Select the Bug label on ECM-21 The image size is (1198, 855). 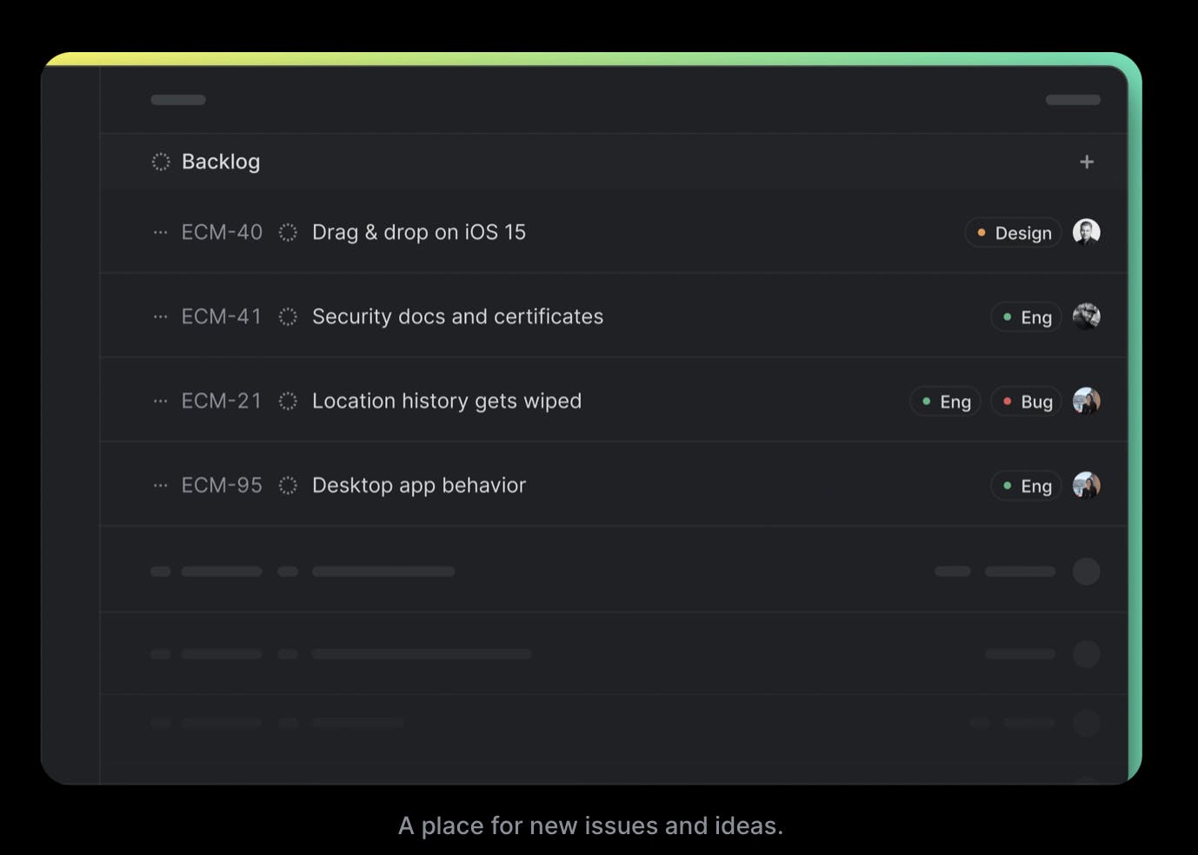click(x=1026, y=401)
